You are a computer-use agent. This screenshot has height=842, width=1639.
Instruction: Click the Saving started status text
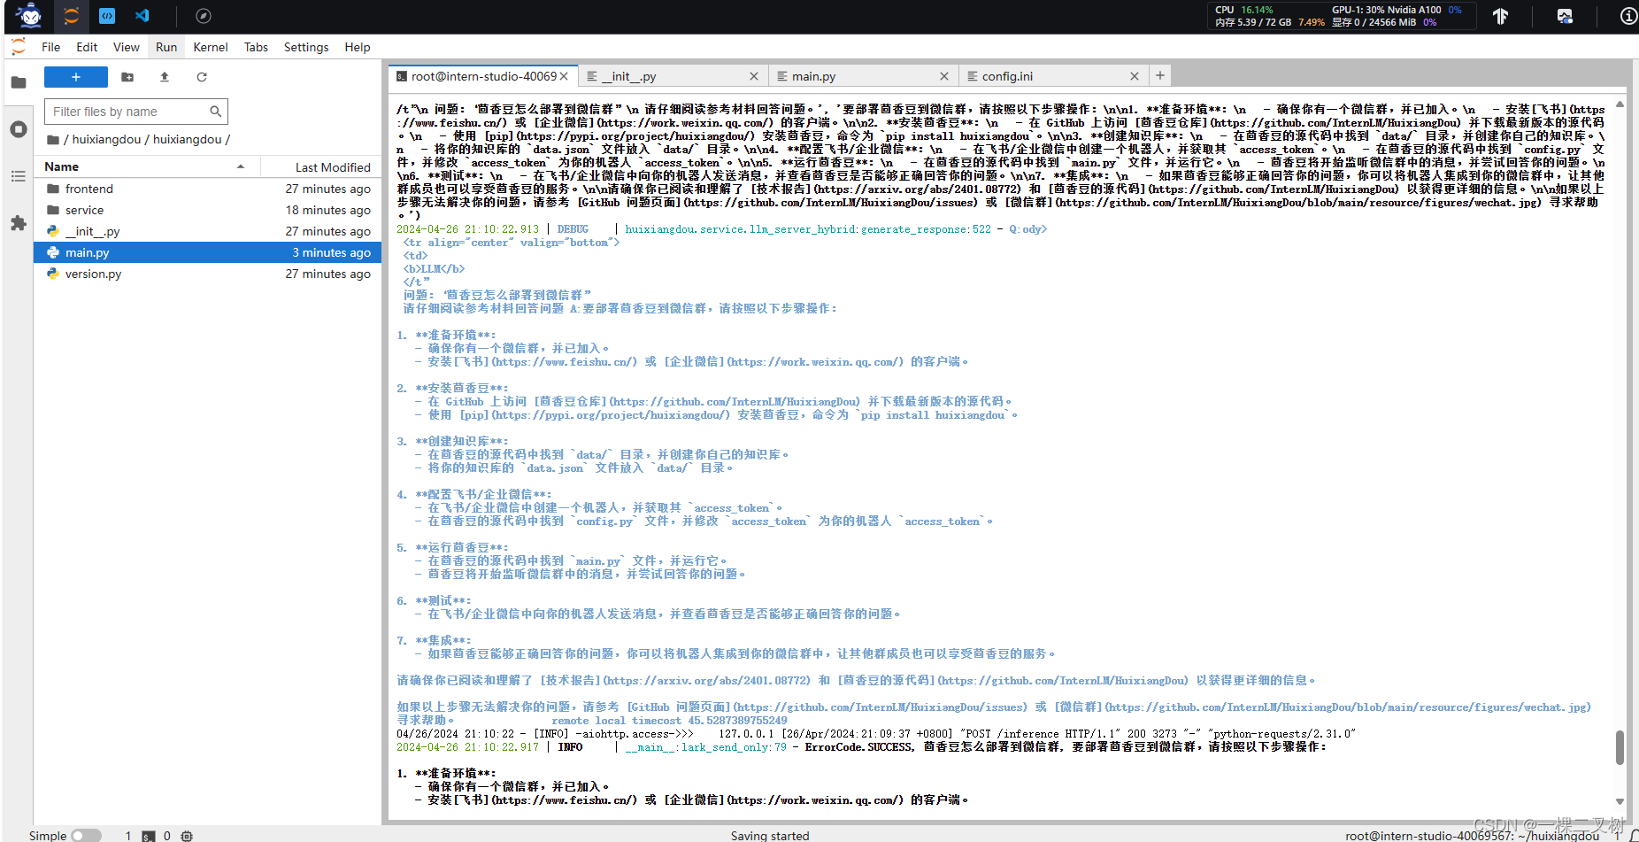click(x=770, y=835)
